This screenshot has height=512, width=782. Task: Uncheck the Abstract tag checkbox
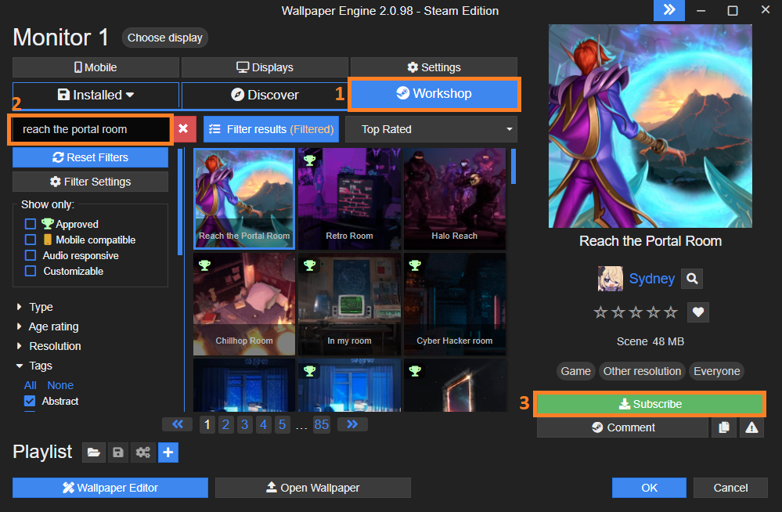pyautogui.click(x=30, y=401)
